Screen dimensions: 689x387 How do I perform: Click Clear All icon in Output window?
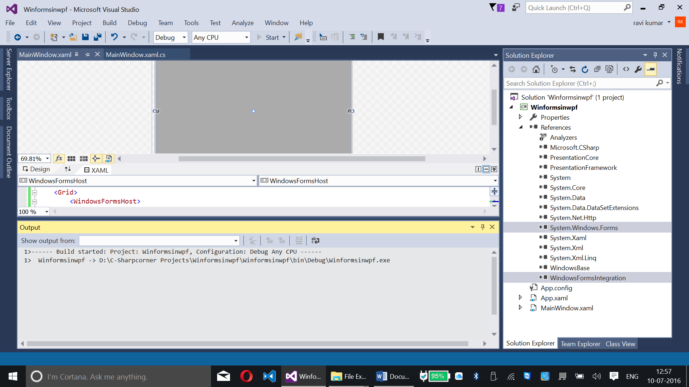(299, 240)
